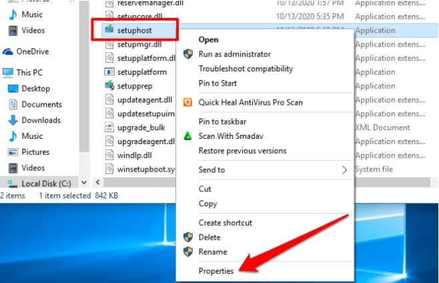Click the OneDrive cloud icon in sidebar
Viewport: 439px width, 283px height.
[x=8, y=51]
